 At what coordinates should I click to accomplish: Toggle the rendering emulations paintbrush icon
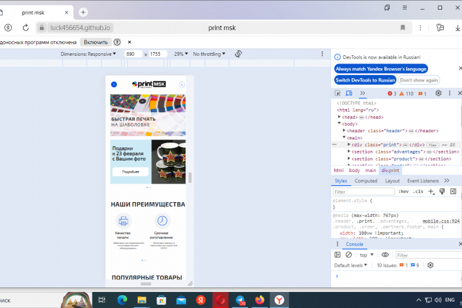[x=442, y=192]
